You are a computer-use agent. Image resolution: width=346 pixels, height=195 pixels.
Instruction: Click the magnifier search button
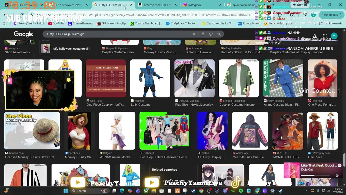coord(219,34)
